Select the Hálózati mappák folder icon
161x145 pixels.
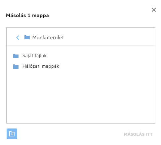[x=16, y=66]
